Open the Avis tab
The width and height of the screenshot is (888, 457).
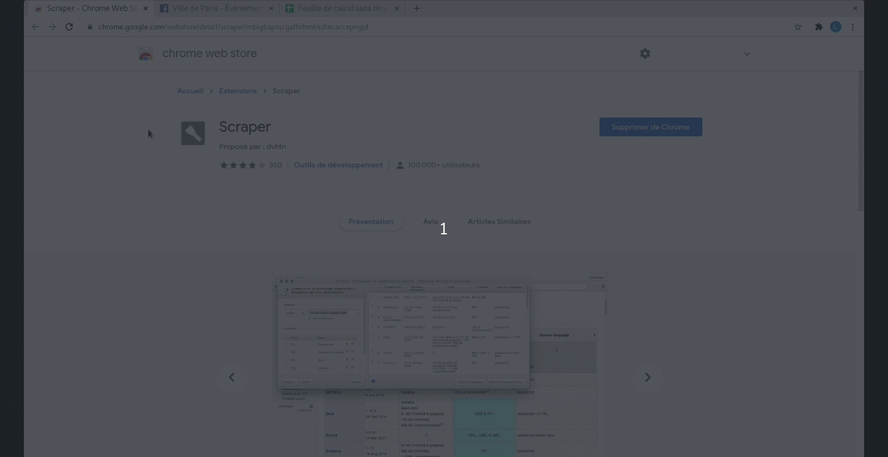[430, 222]
